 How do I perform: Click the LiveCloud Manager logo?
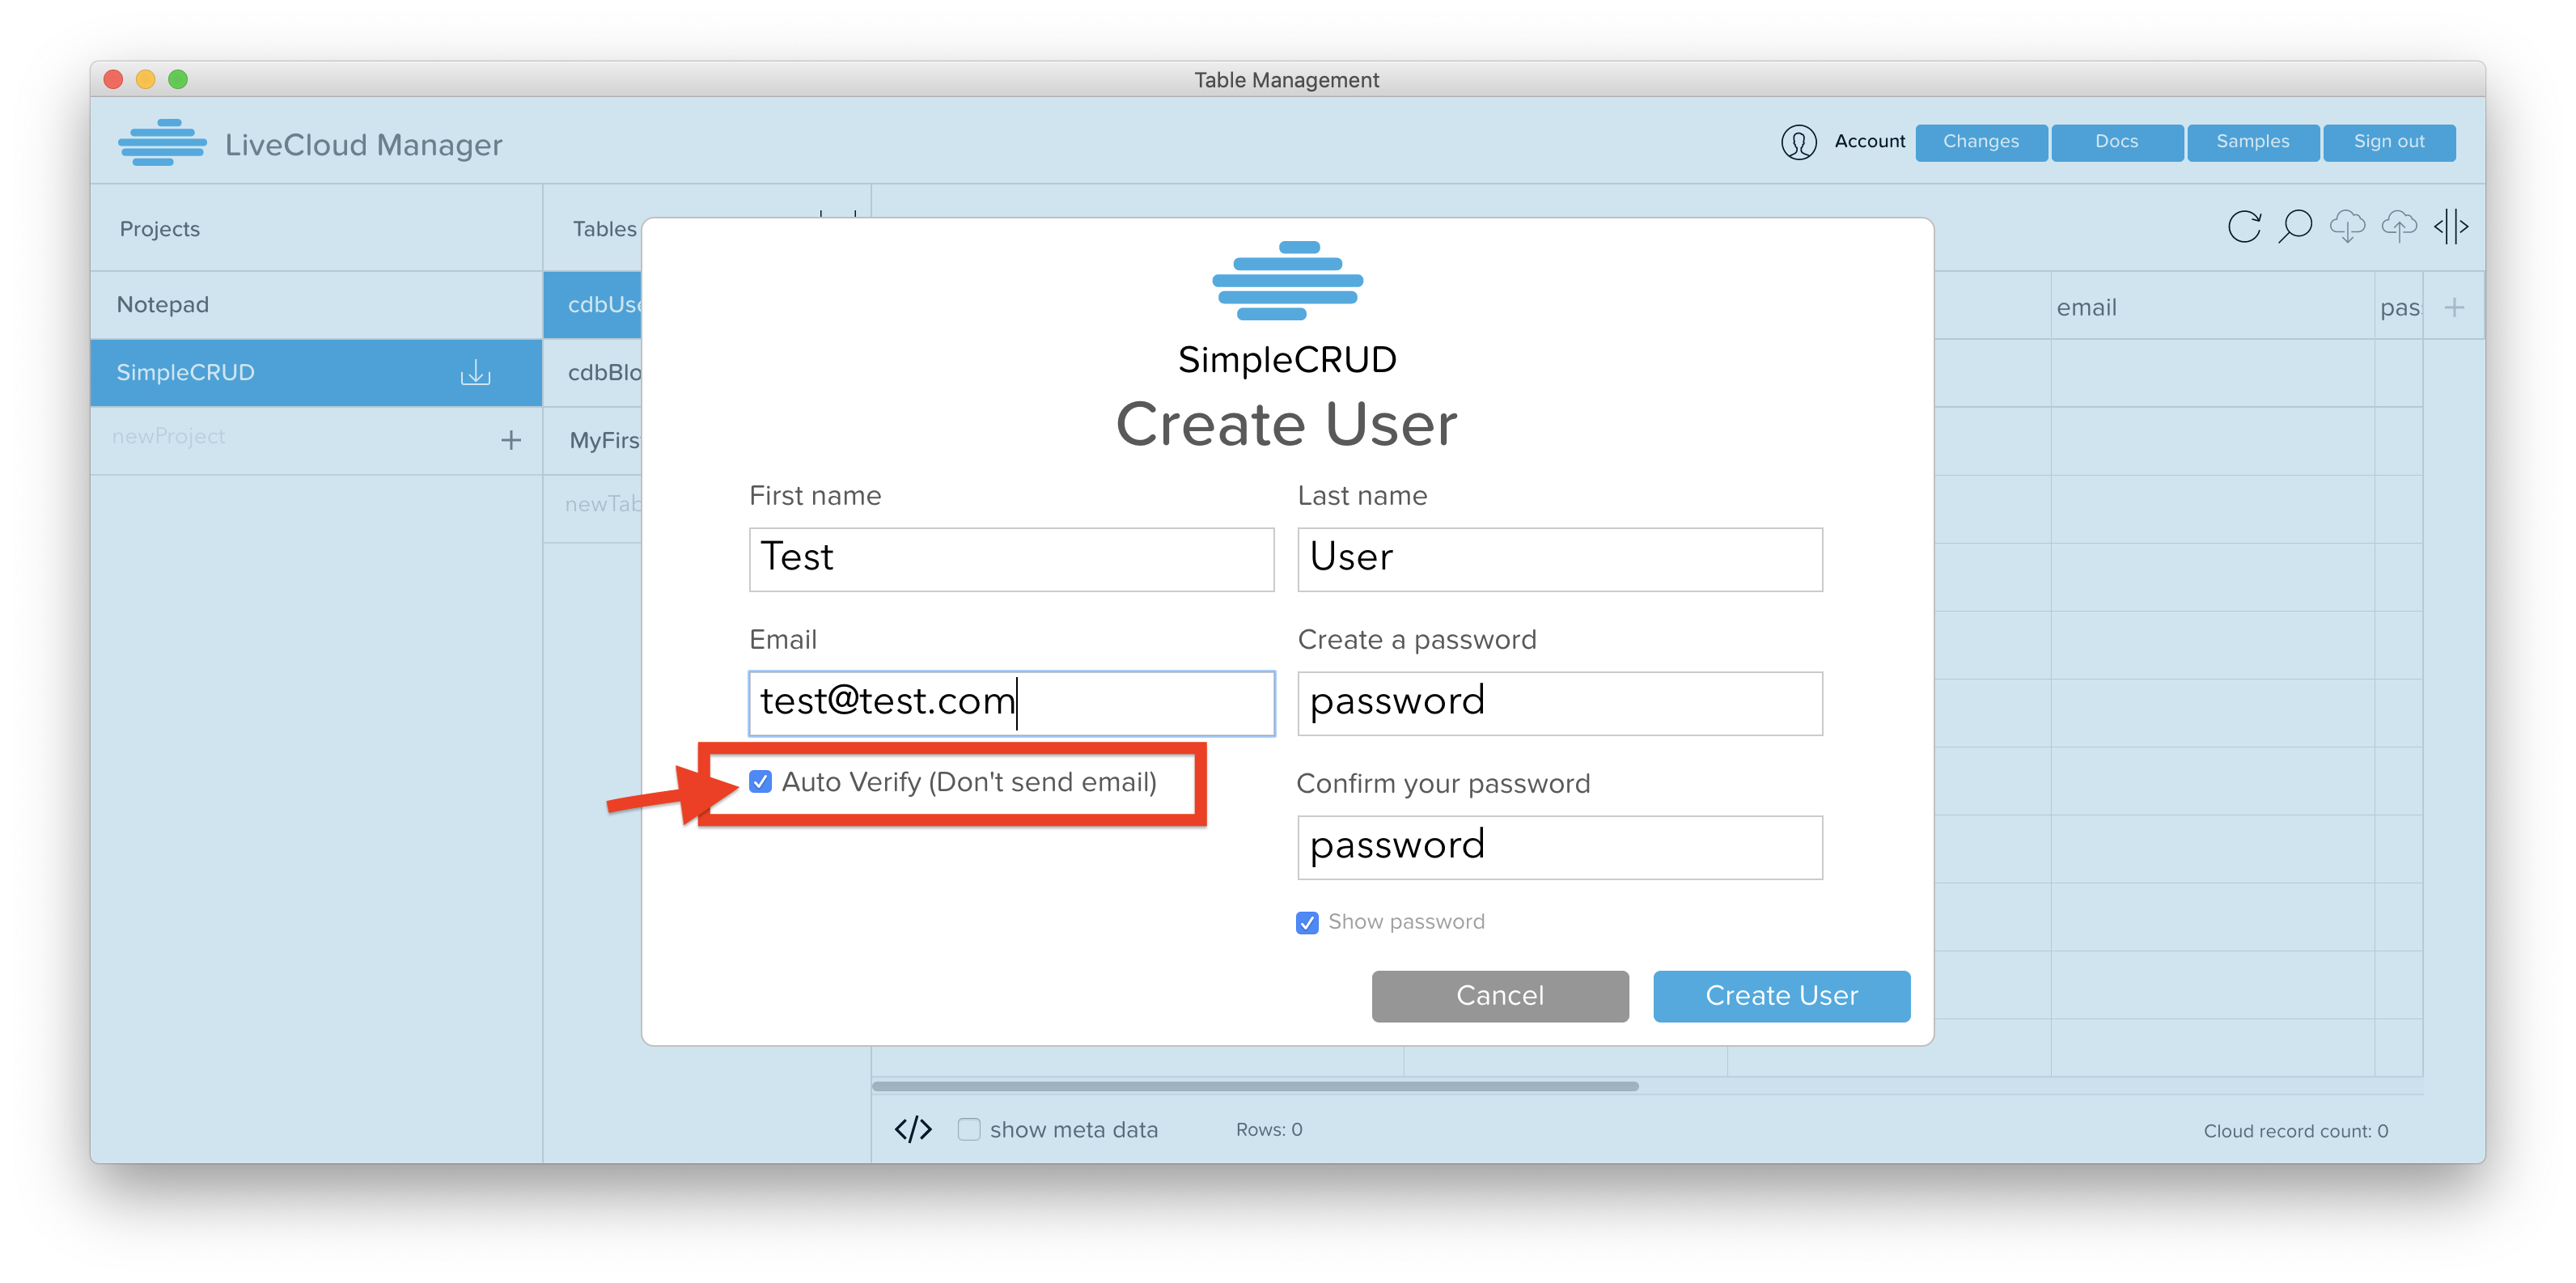click(162, 143)
